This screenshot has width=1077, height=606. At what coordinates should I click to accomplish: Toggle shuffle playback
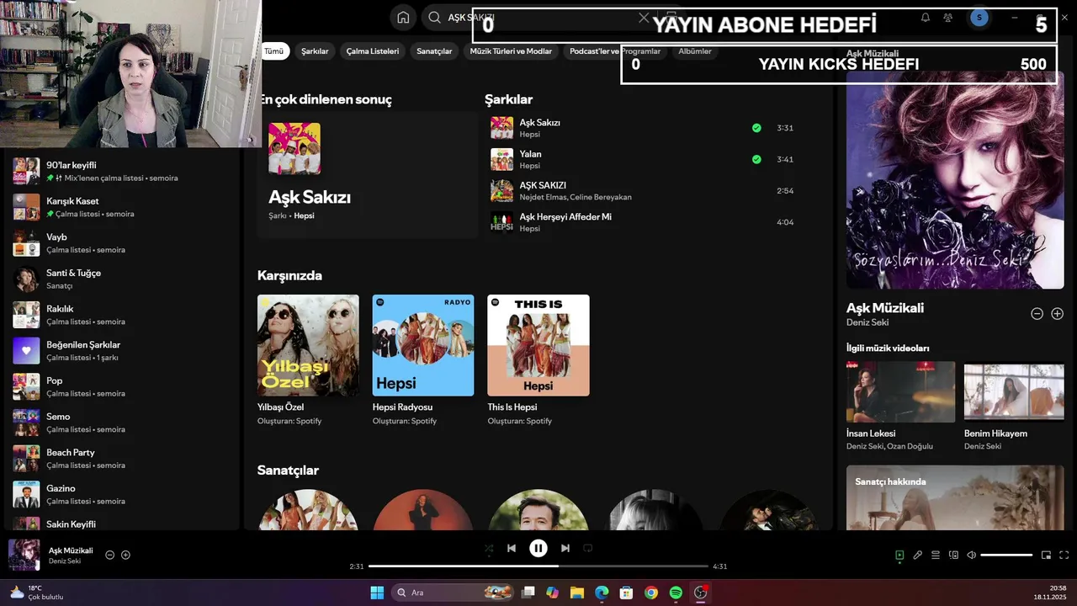pos(489,548)
